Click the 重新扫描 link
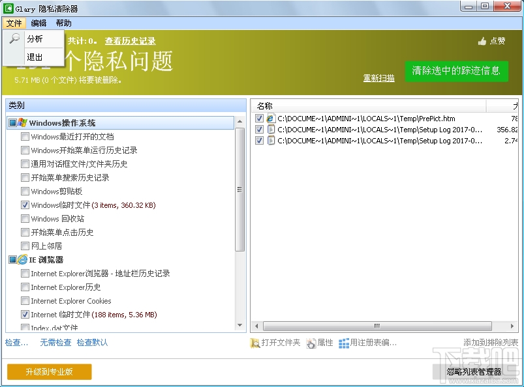The height and width of the screenshot is (387, 524). (379, 78)
